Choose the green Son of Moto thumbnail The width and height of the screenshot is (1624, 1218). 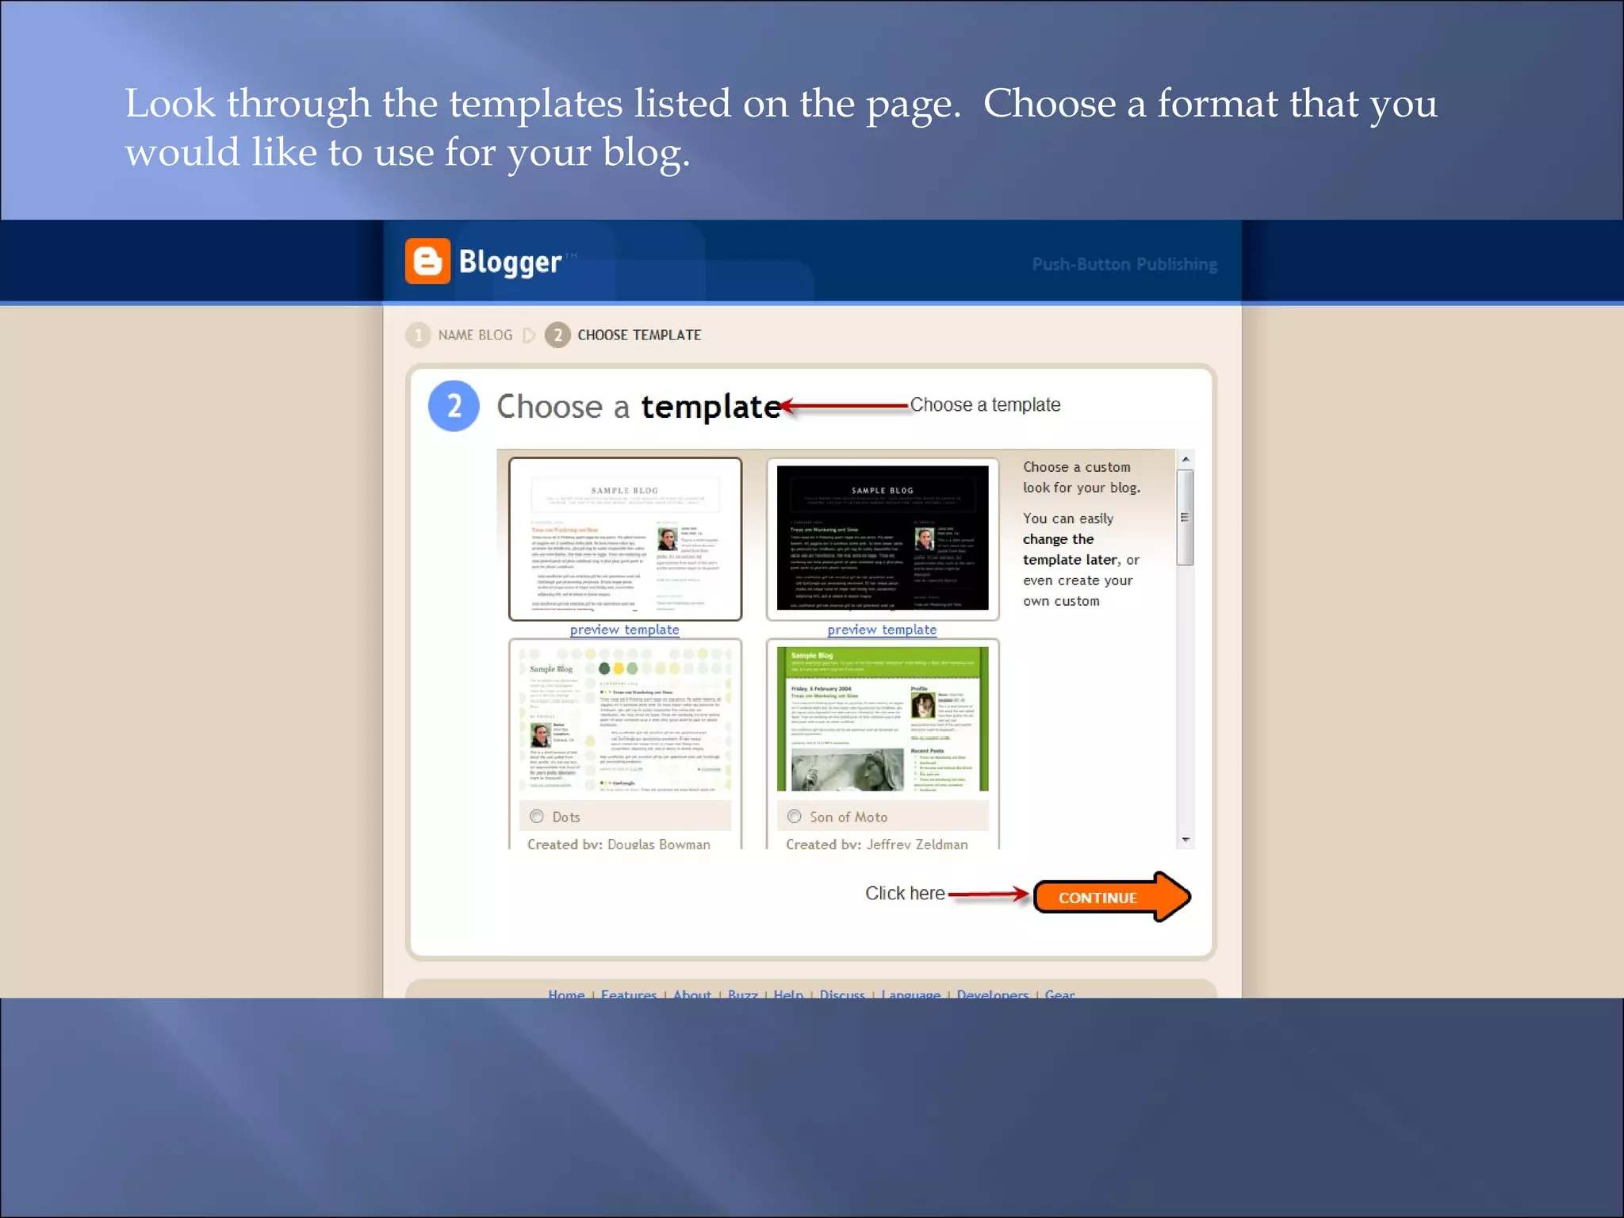(883, 719)
